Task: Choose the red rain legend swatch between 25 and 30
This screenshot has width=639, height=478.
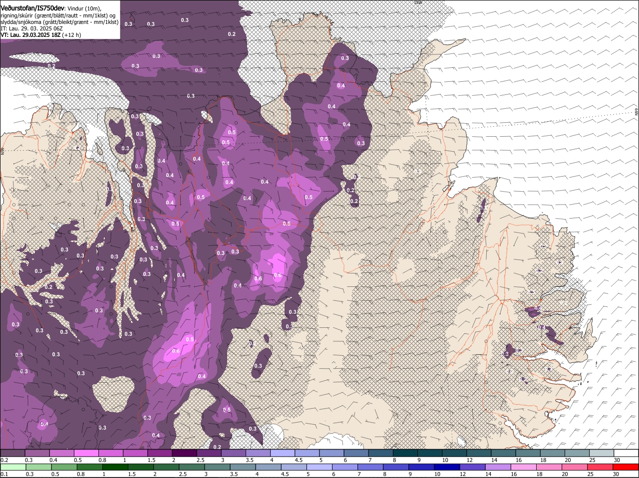Action: click(x=600, y=468)
